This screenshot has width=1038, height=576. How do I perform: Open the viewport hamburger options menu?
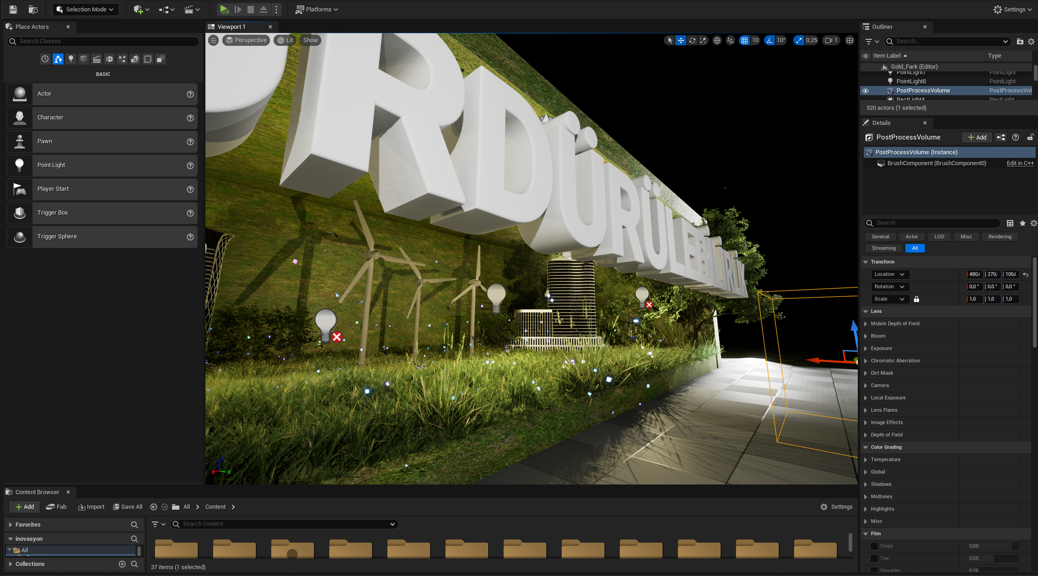coord(213,40)
